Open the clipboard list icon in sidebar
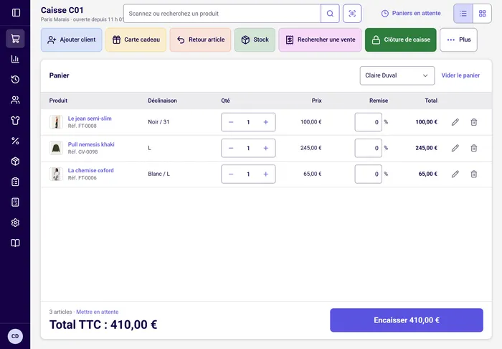 coord(15,182)
